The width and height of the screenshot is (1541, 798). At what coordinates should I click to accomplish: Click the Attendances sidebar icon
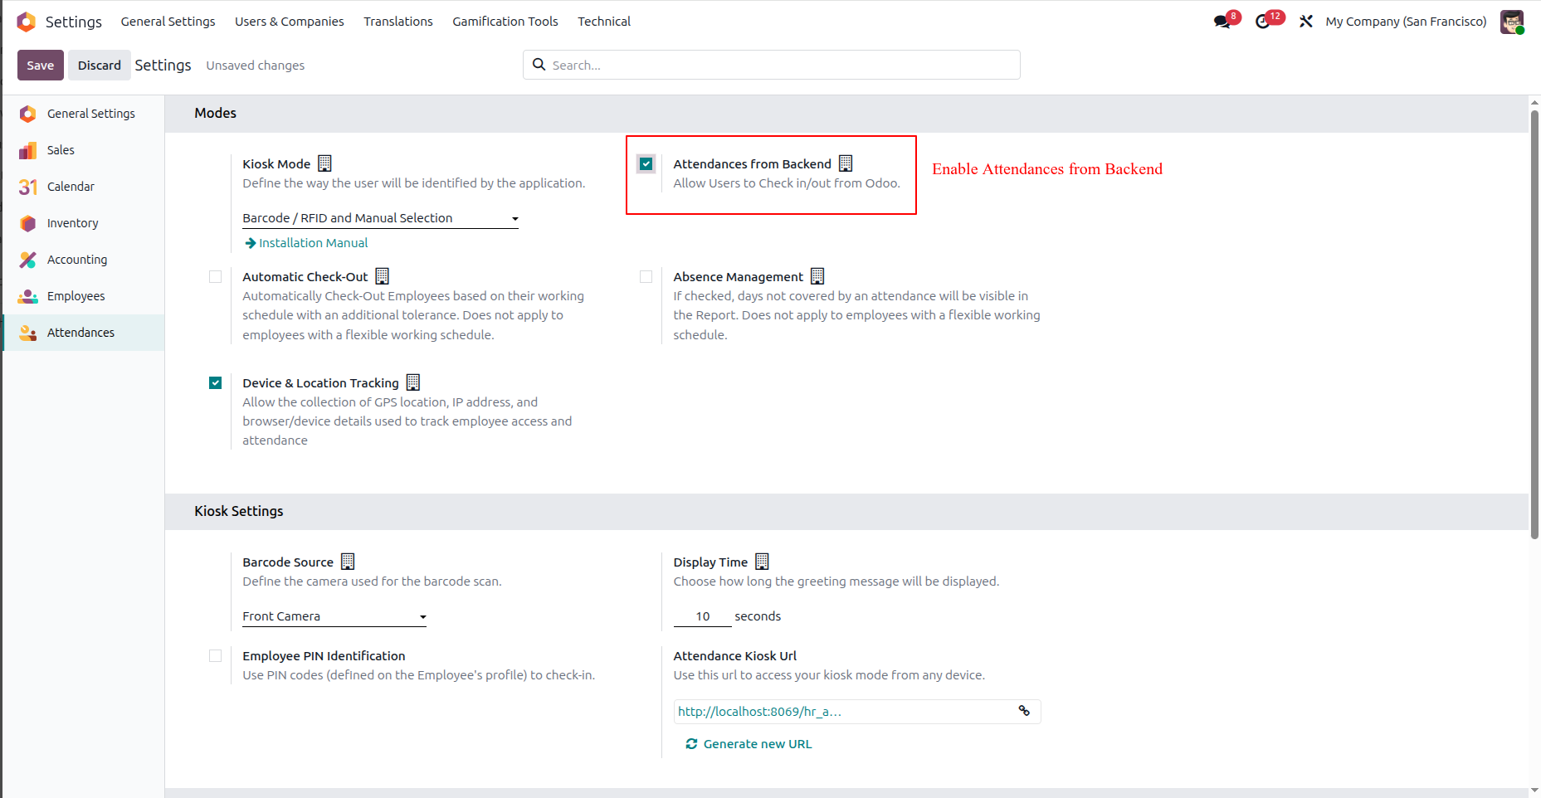[x=28, y=333]
